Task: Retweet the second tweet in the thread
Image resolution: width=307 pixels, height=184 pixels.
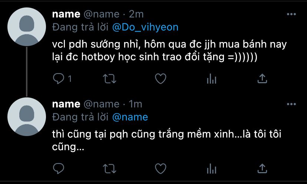Action: 110,168
